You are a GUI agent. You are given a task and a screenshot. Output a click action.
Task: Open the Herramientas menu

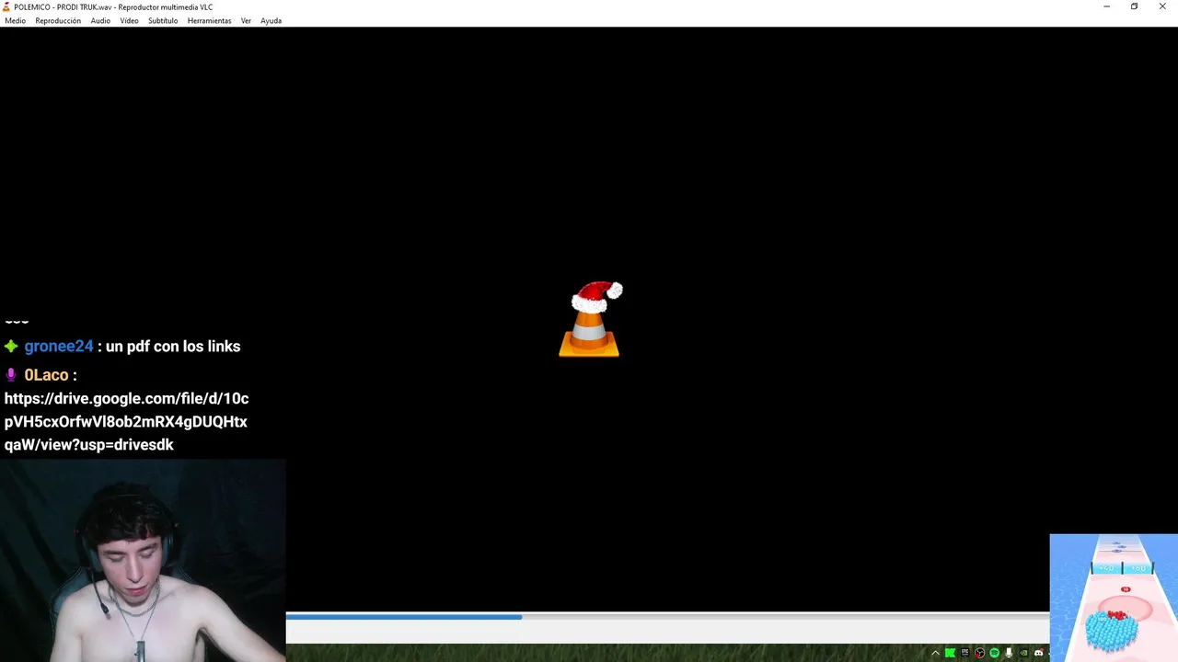tap(210, 20)
